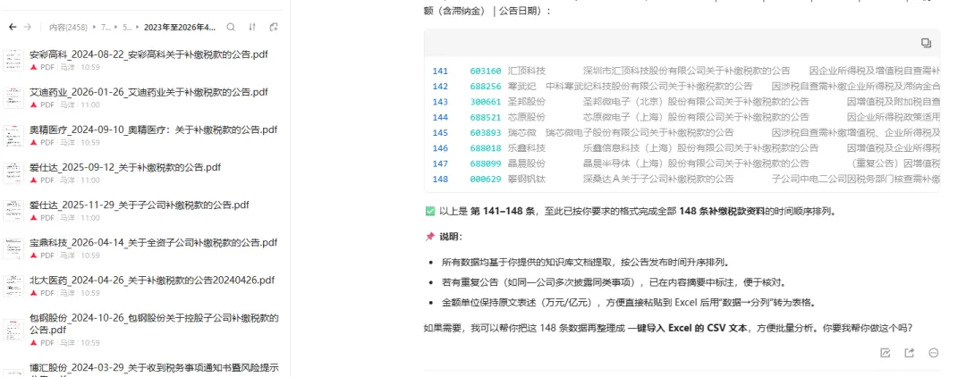
Task: Open 博汇股份_2024-03-29 PDF file
Action: (154, 371)
